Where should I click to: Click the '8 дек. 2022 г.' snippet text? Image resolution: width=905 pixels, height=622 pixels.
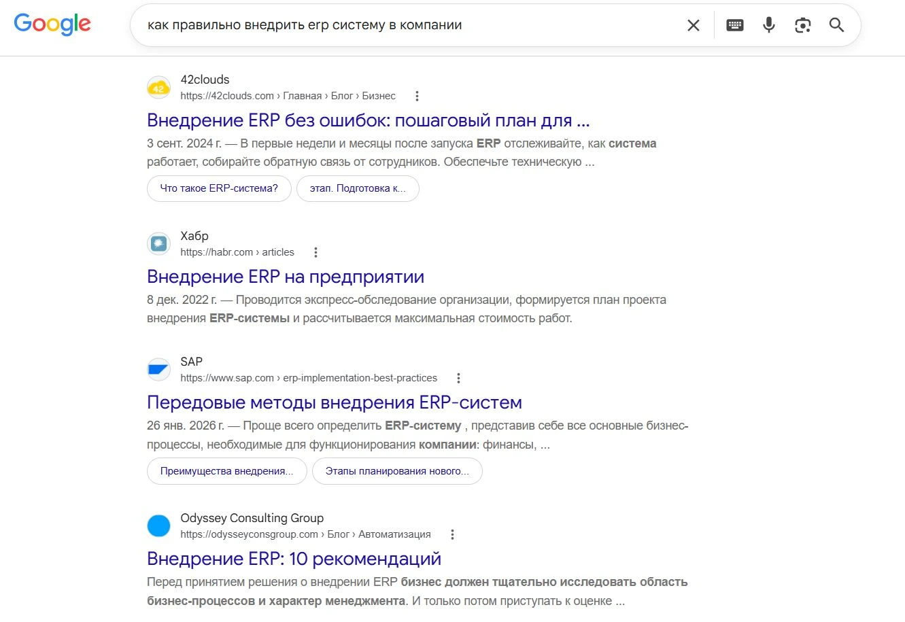pos(182,300)
